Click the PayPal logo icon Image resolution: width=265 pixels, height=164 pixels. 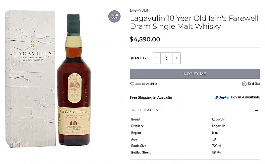(x=222, y=97)
